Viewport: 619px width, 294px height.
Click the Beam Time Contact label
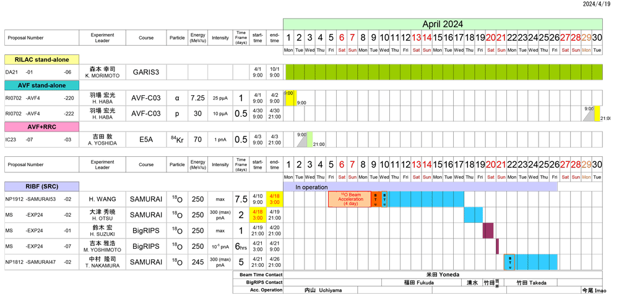258,274
